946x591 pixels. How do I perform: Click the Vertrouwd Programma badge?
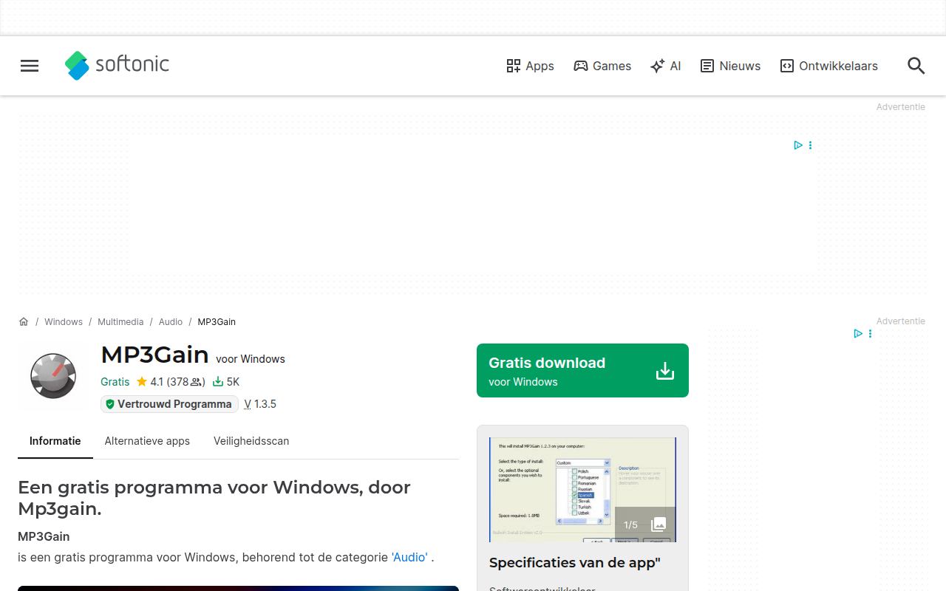coord(169,404)
